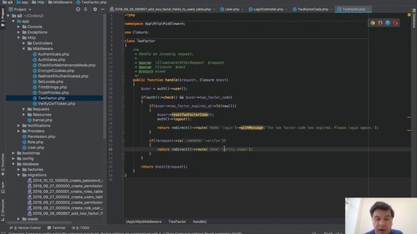The height and width of the screenshot is (234, 417).
Task: Collapse the q3 root folder
Action: point(8,16)
